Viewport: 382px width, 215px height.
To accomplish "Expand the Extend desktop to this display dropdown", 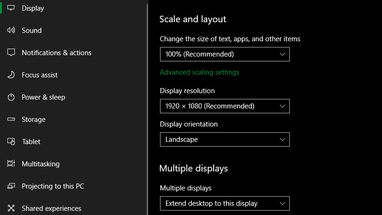I will coord(224,203).
